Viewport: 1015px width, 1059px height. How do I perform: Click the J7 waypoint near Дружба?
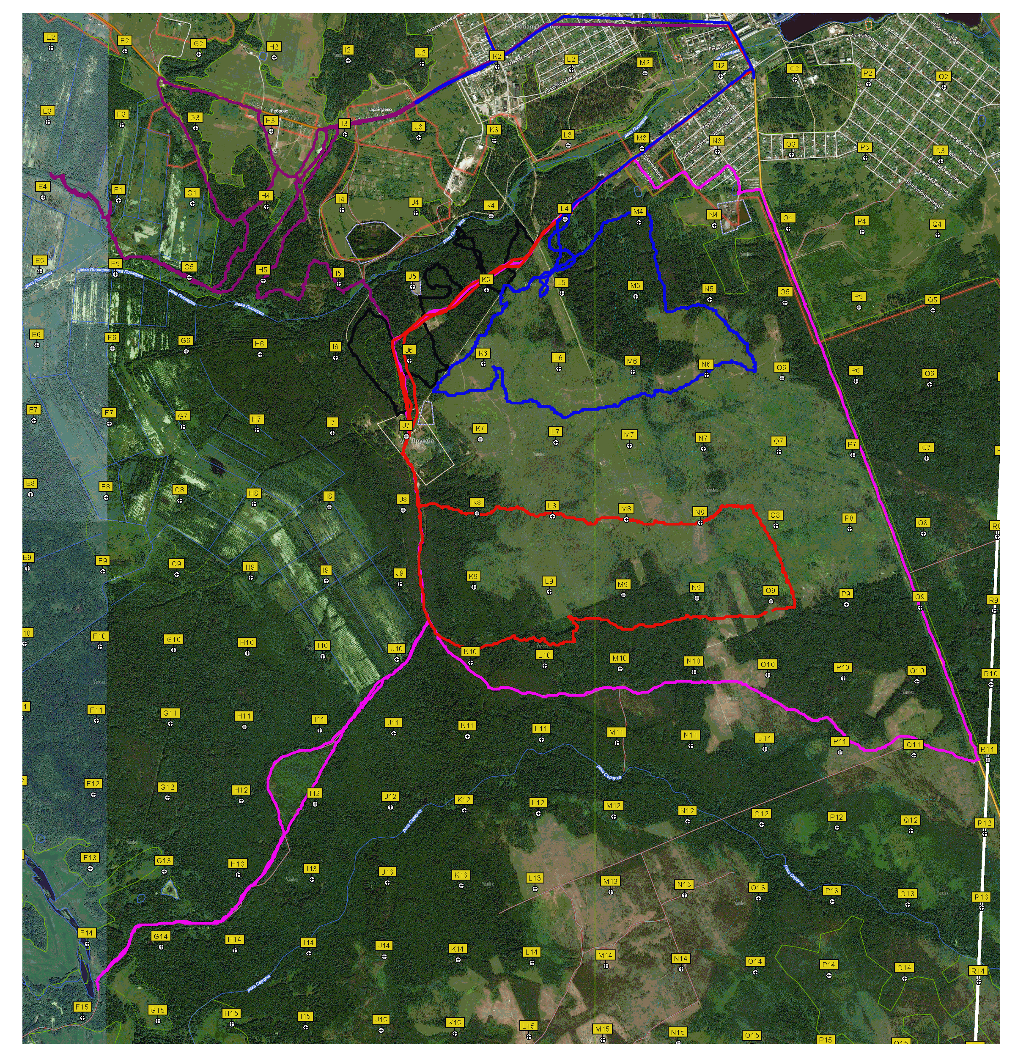(406, 436)
